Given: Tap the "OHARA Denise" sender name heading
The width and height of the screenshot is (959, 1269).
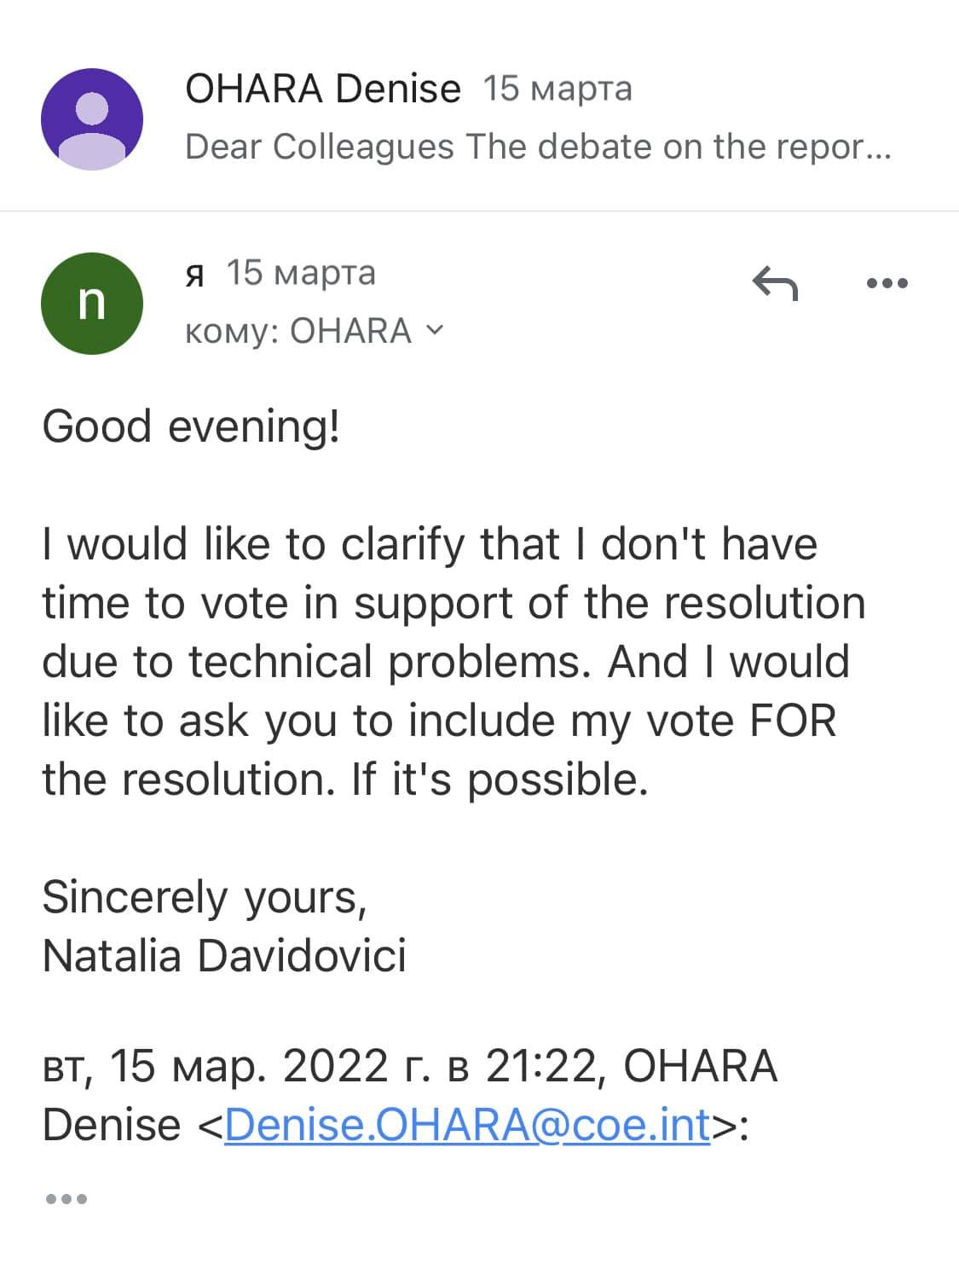Looking at the screenshot, I should 323,89.
